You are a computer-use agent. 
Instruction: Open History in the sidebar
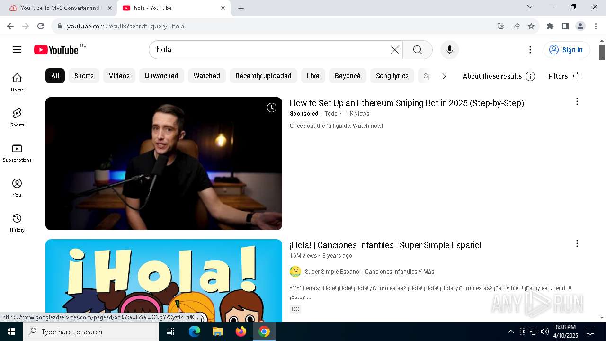point(17,223)
